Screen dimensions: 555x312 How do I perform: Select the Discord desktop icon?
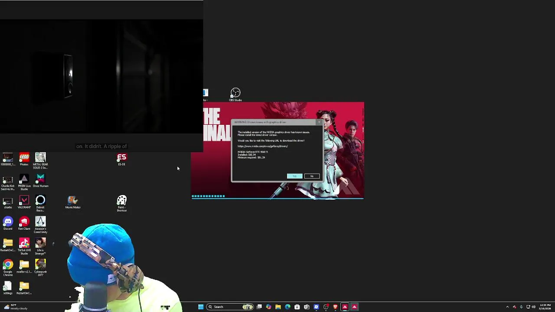coord(8,224)
